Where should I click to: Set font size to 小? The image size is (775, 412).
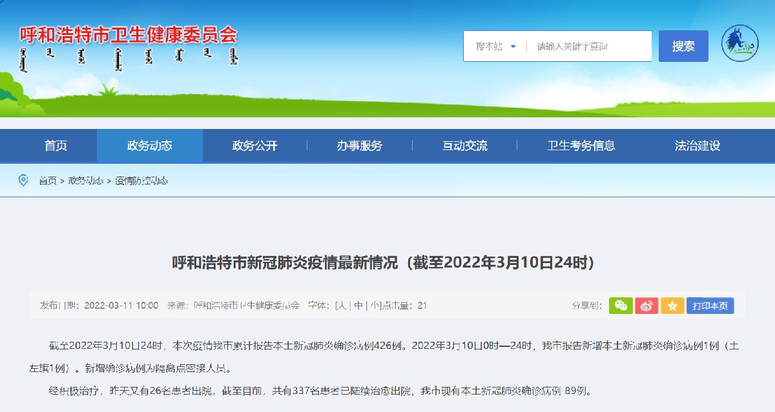pyautogui.click(x=375, y=306)
